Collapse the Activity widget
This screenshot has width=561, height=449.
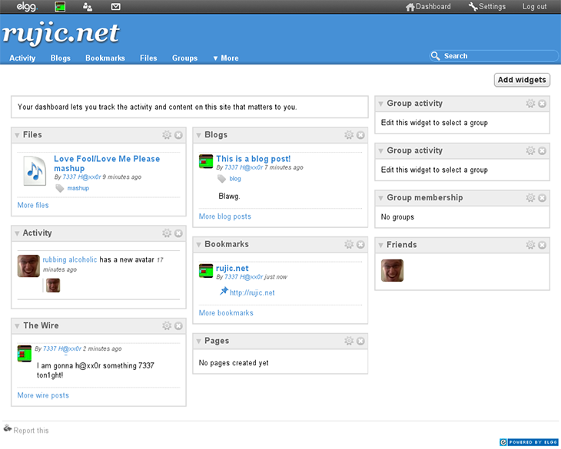(17, 233)
